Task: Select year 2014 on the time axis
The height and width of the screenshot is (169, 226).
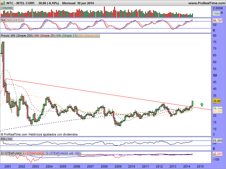Action: (187, 166)
